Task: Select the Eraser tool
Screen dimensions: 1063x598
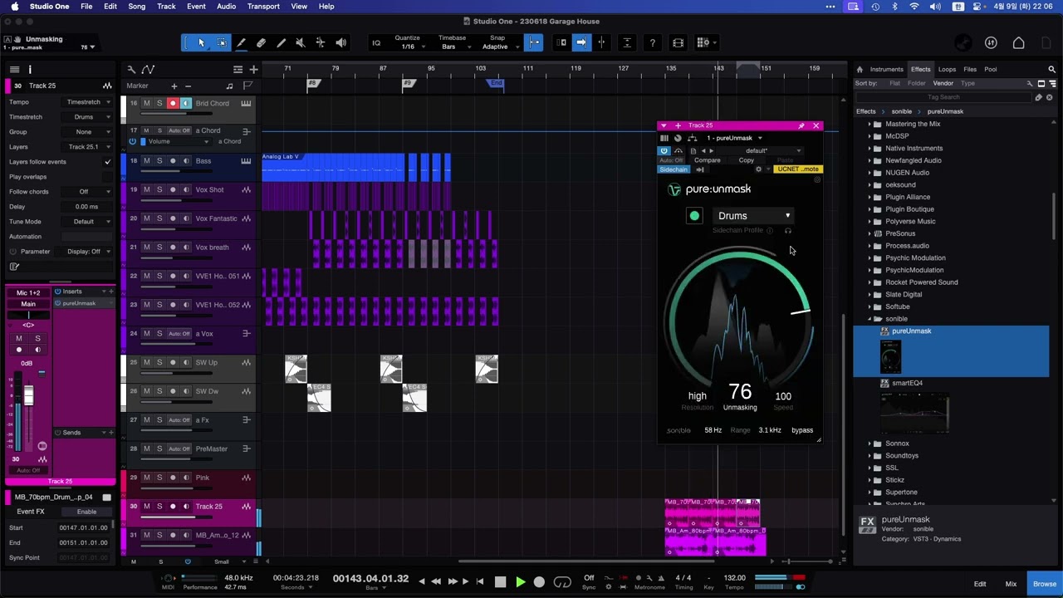Action: point(261,42)
